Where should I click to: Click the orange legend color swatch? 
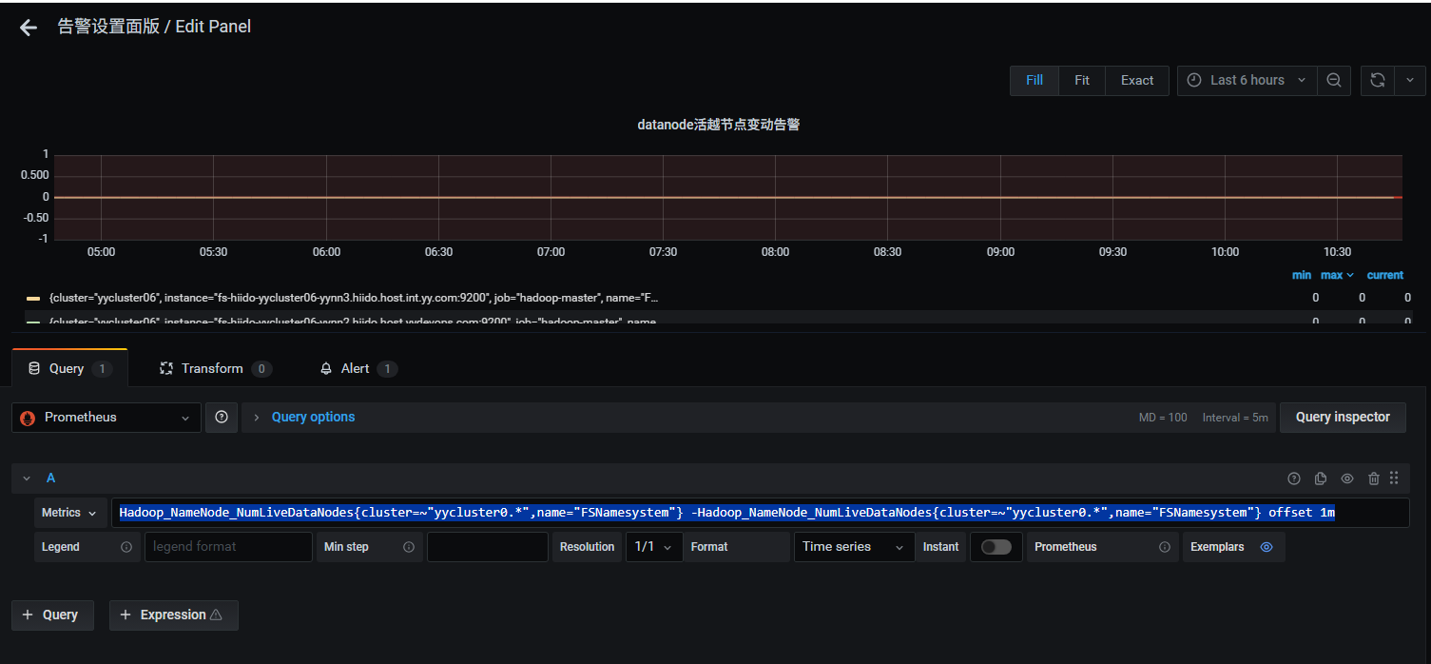tap(33, 298)
